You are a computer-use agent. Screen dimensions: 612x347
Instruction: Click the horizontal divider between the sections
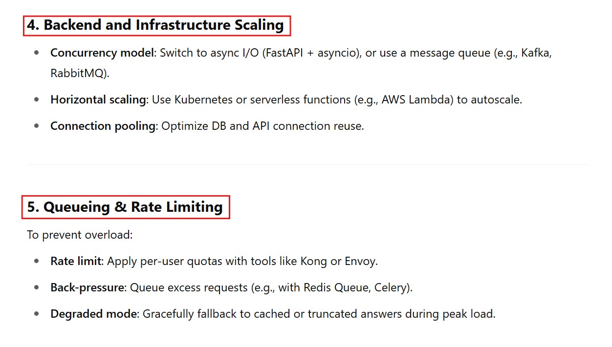pos(308,165)
